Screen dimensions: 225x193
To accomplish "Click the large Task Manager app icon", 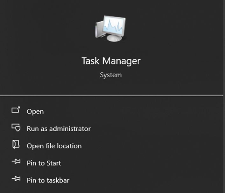I will coord(110,29).
